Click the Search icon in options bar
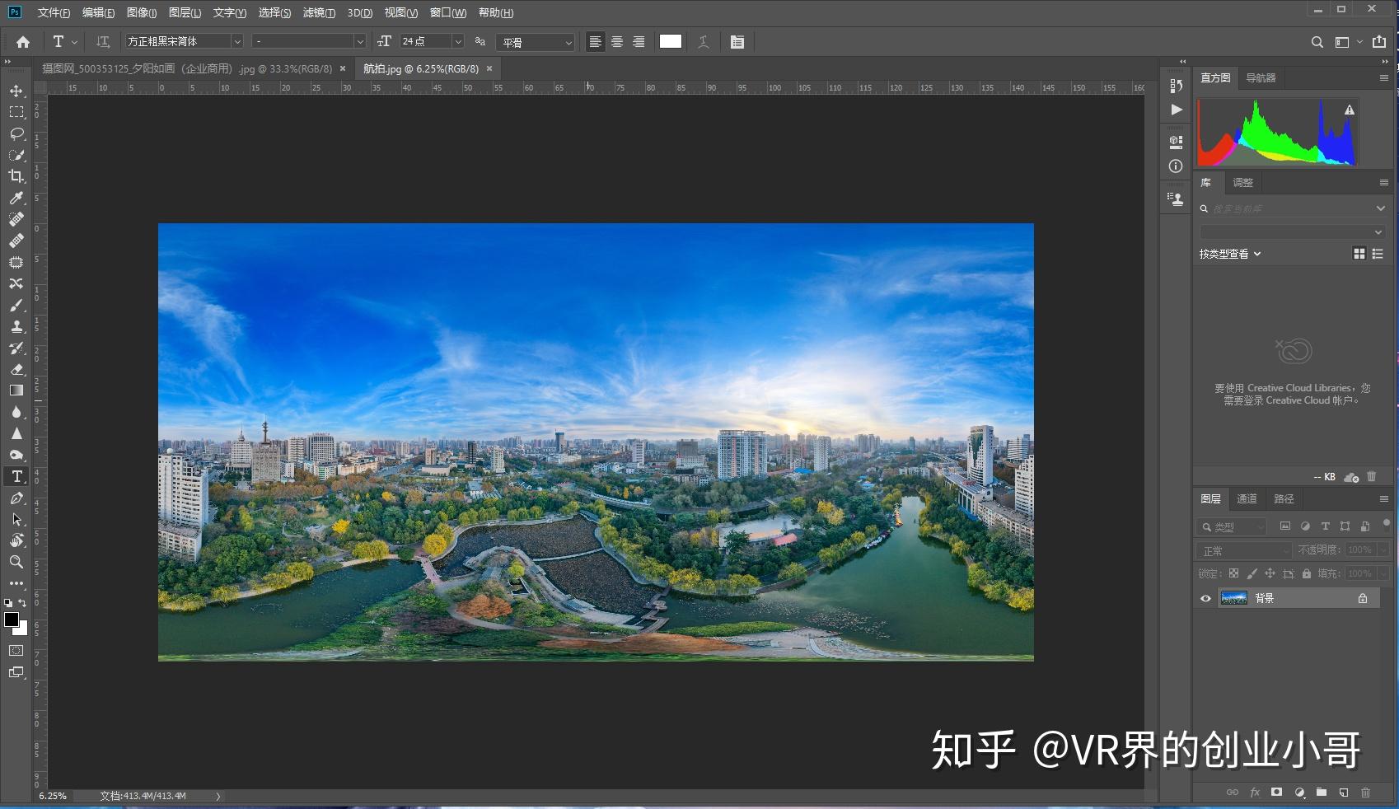The height and width of the screenshot is (809, 1399). (x=1317, y=42)
